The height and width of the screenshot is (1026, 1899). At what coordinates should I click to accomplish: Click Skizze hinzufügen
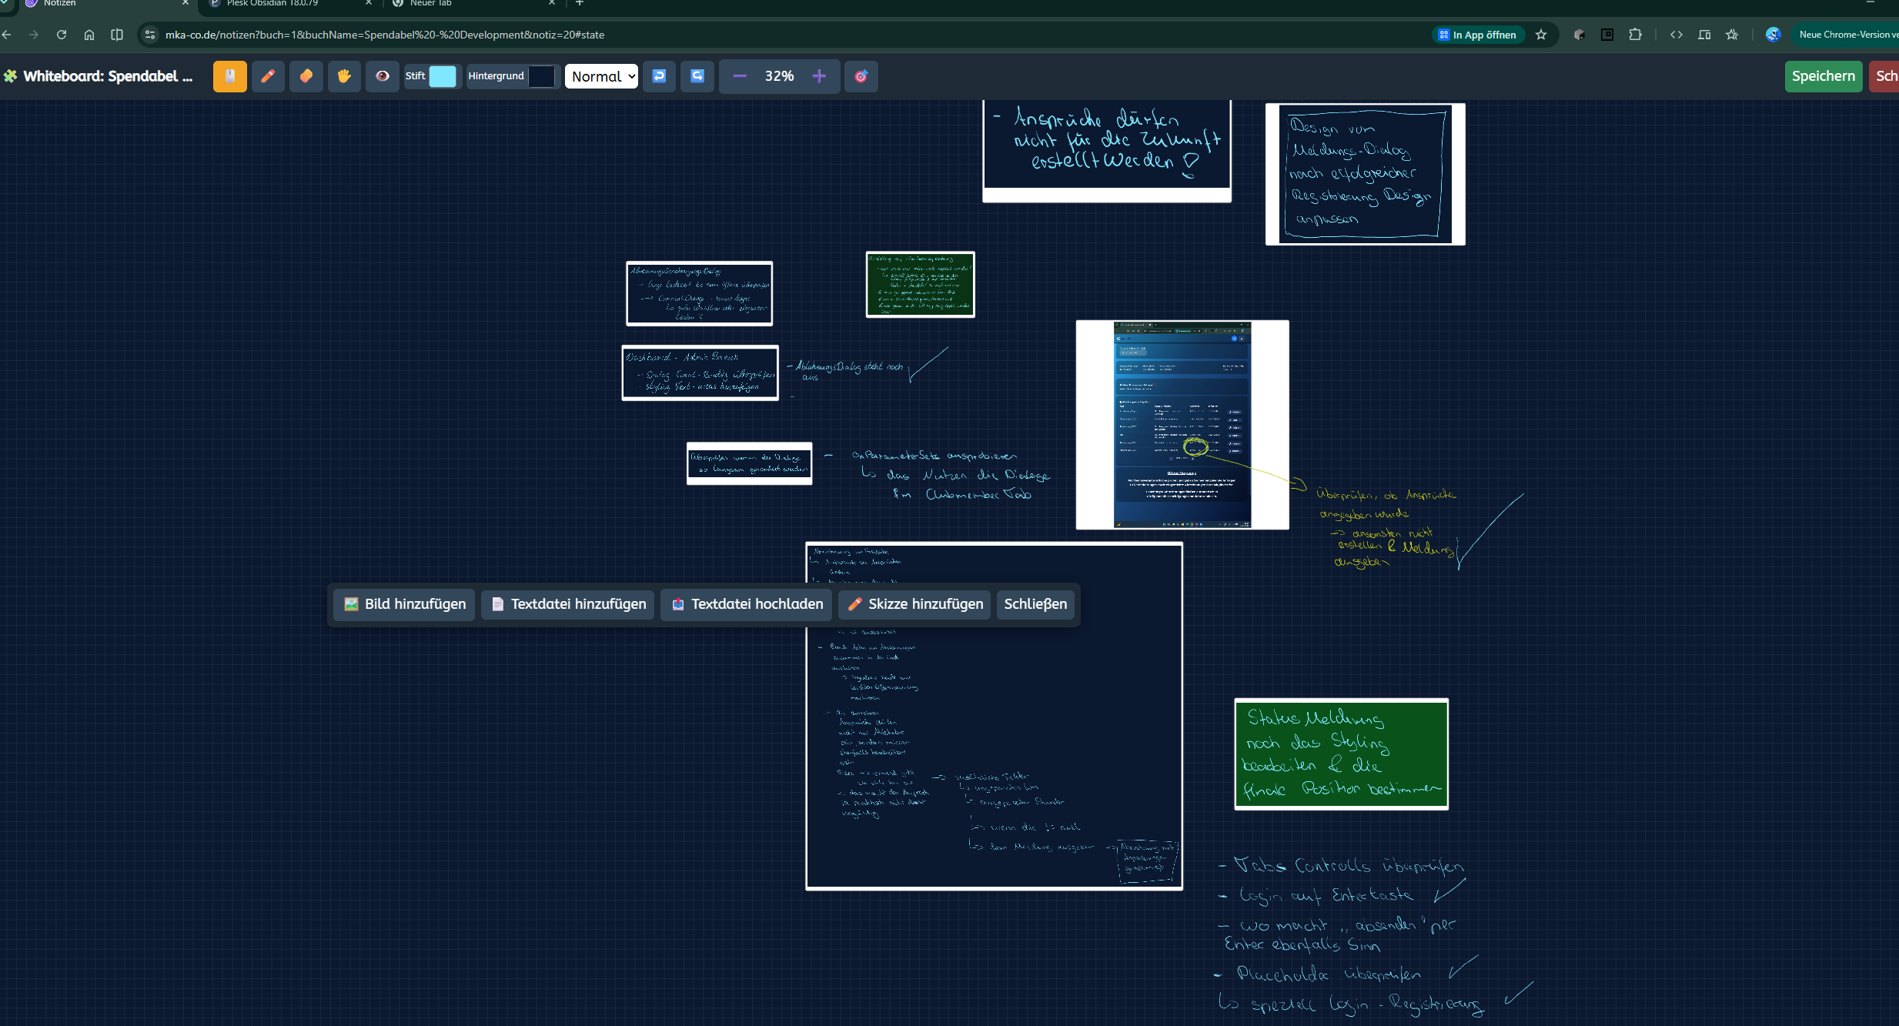(x=915, y=604)
